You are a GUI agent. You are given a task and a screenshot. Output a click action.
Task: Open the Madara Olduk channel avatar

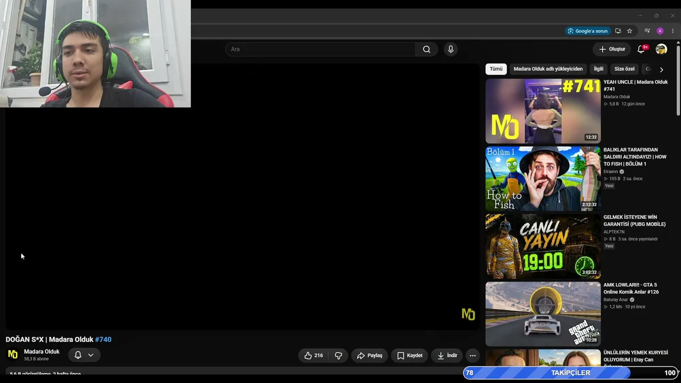click(x=13, y=354)
